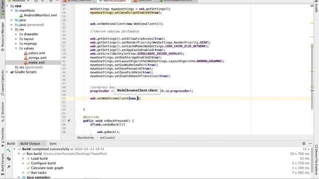Open the Build Variants side tab
The height and width of the screenshot is (179, 319).
(x=2, y=164)
